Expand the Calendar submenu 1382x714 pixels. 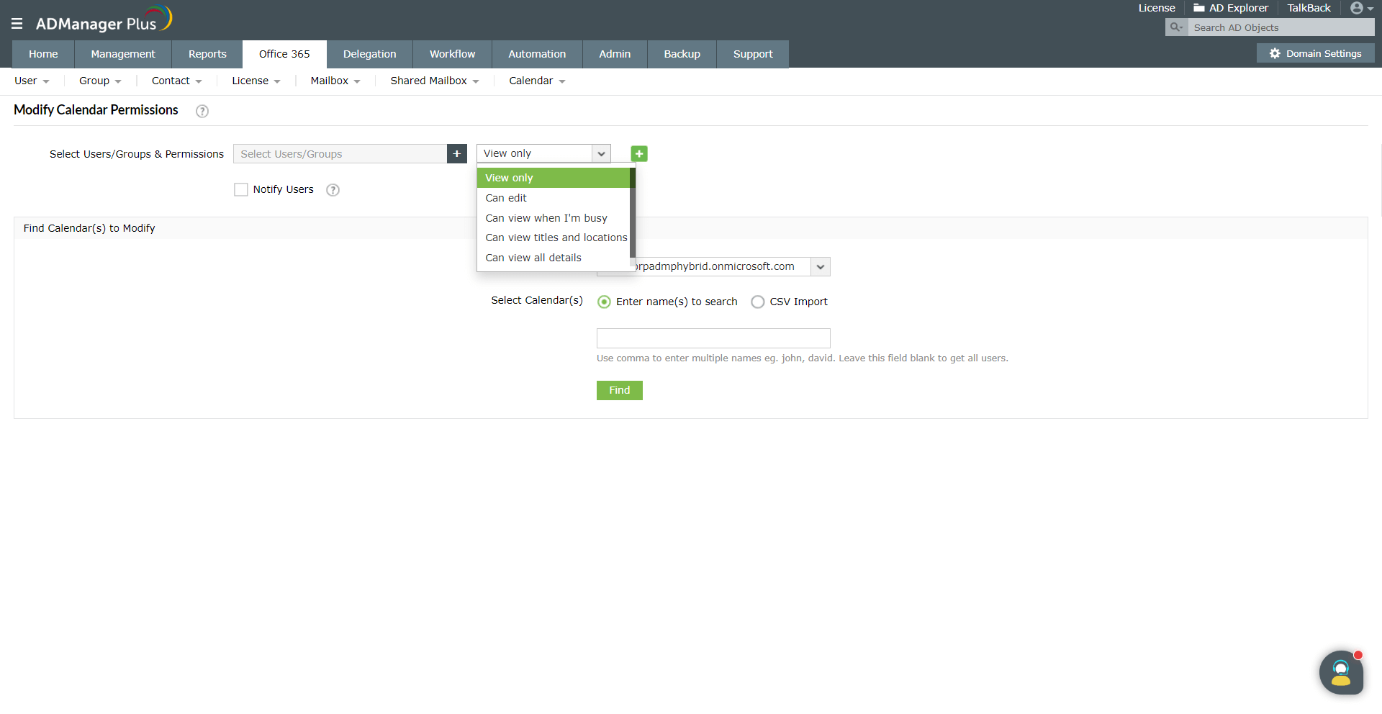point(538,81)
